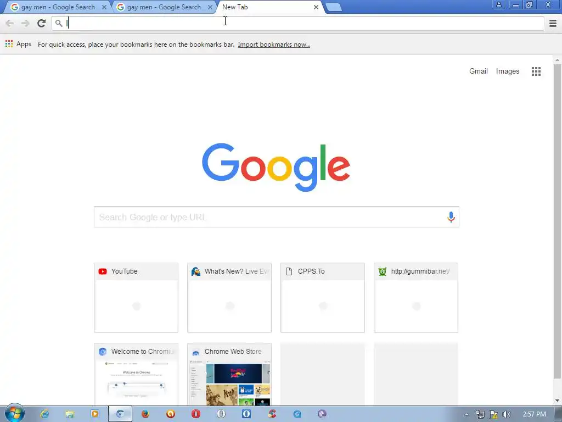This screenshot has height=422, width=562.
Task: Open the orange circle browser in taskbar
Action: coord(171,414)
